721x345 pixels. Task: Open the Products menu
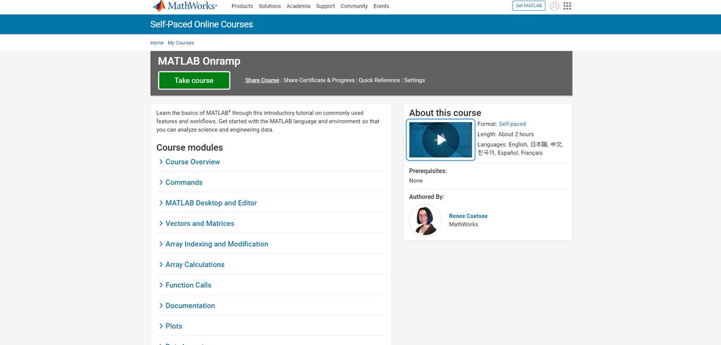pos(242,6)
